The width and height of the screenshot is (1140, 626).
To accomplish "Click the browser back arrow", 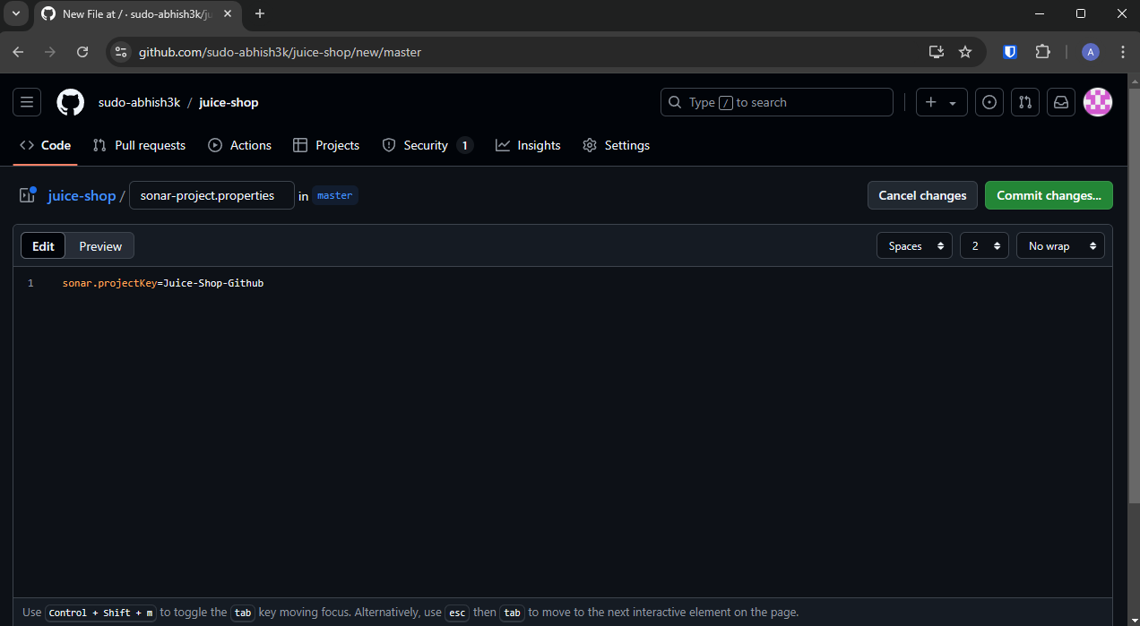I will (x=18, y=52).
